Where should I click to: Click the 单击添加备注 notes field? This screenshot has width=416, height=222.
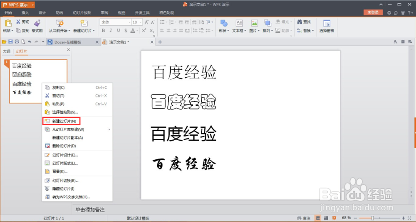point(90,210)
